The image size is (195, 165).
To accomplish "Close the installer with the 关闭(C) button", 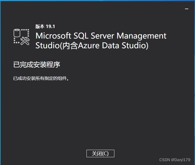I will 100,154.
